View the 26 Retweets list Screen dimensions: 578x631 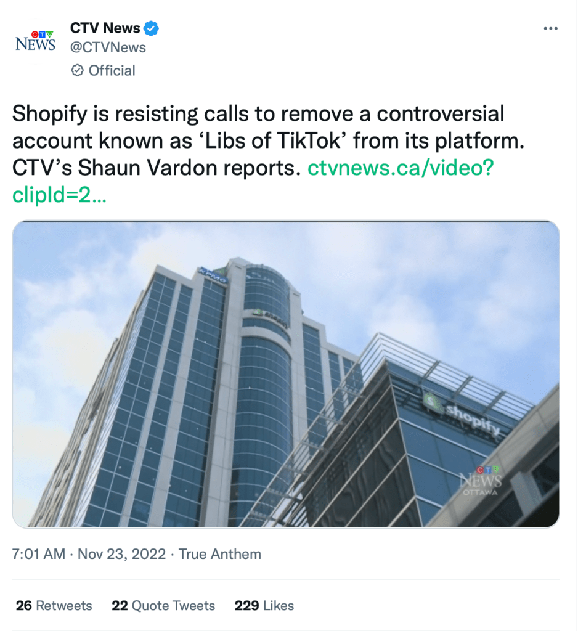54,606
